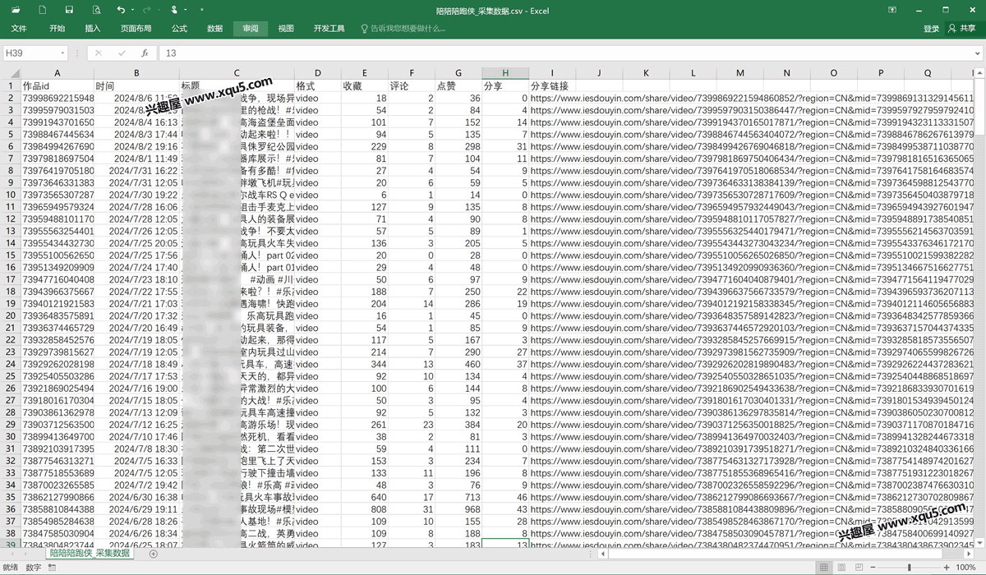Click cell with 收藏 value 344
Image resolution: width=986 pixels, height=575 pixels.
(x=365, y=364)
